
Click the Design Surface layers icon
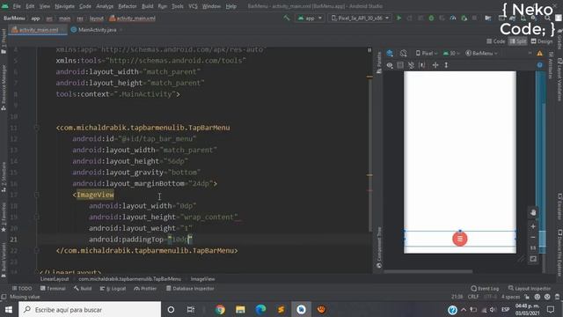(x=390, y=53)
